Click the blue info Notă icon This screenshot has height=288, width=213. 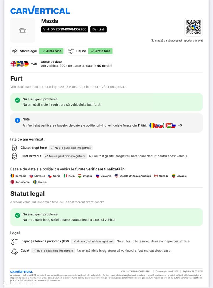click(17, 120)
